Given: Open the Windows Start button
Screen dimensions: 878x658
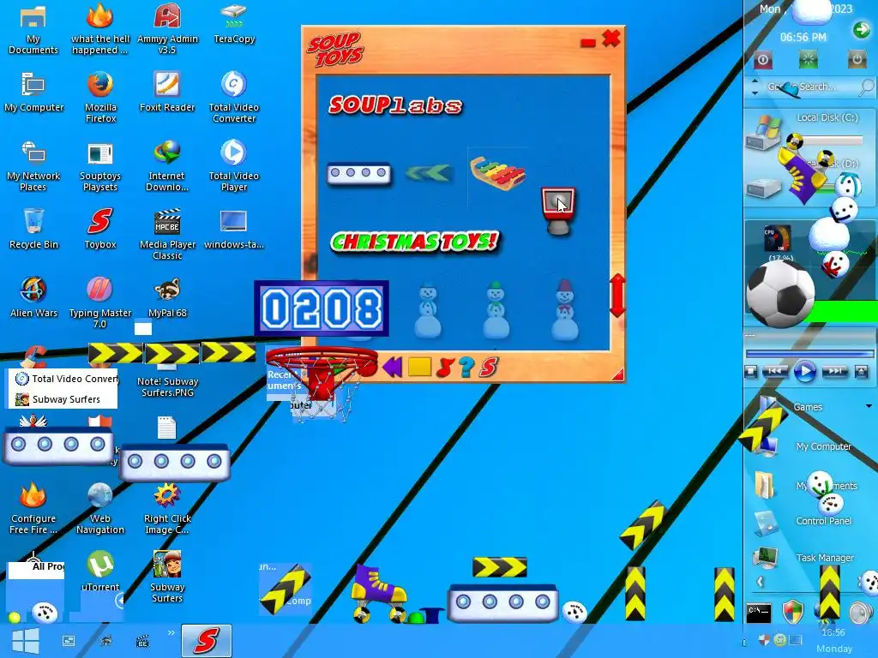Looking at the screenshot, I should pos(25,641).
